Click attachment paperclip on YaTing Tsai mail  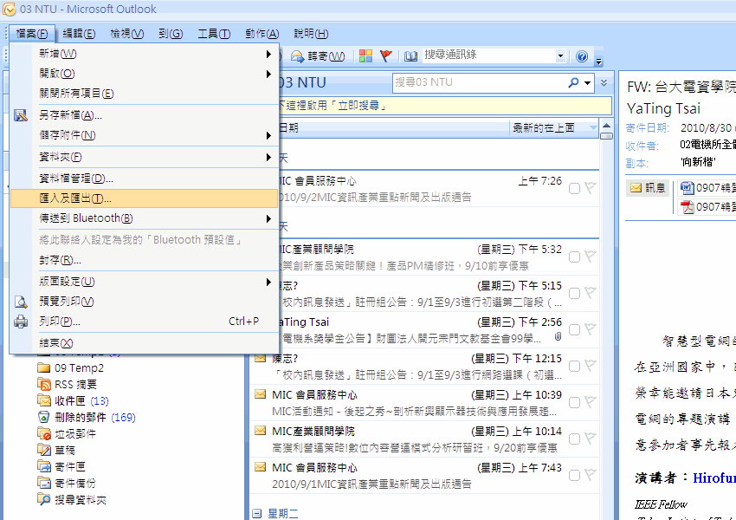(558, 336)
